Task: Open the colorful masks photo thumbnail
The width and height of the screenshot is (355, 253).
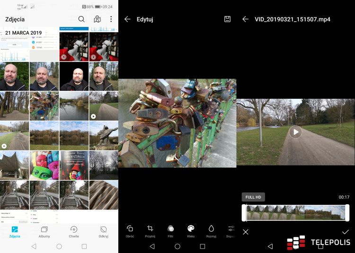Action: (44, 166)
